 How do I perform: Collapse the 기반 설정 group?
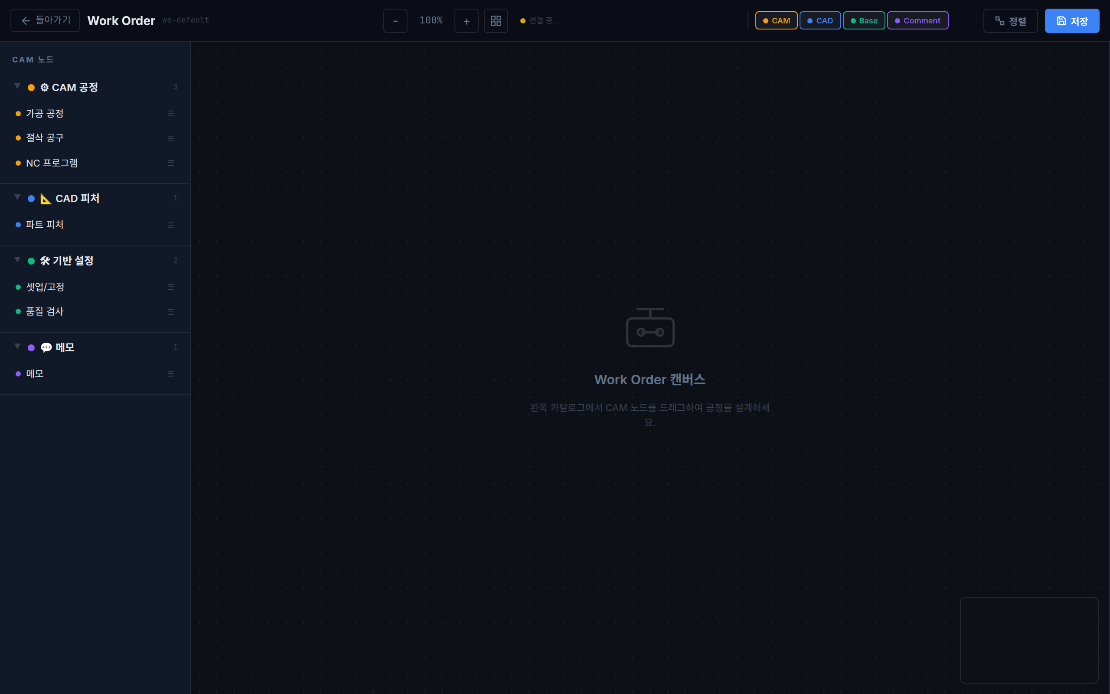pyautogui.click(x=17, y=260)
